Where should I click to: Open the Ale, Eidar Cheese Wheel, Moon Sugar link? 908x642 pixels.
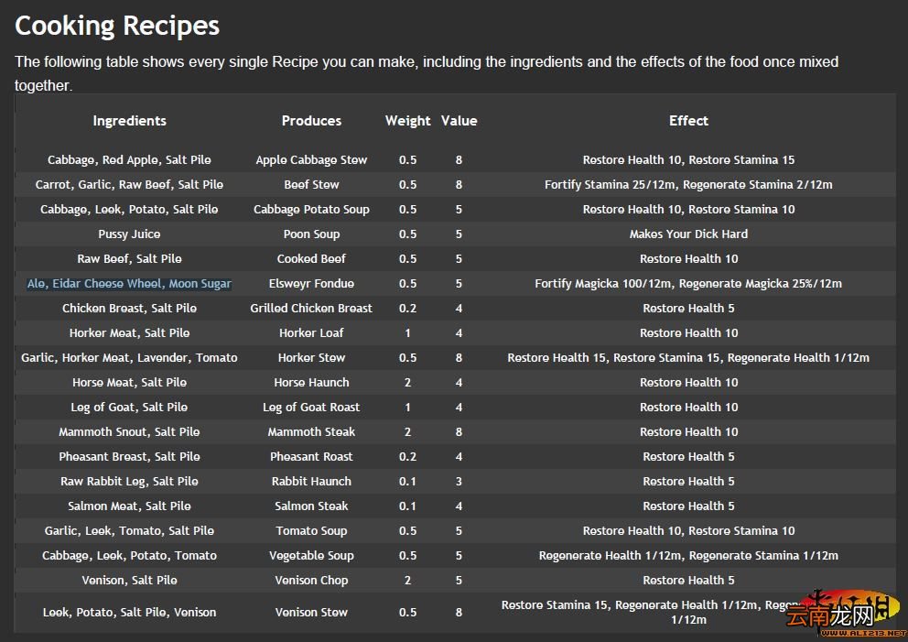tap(129, 284)
